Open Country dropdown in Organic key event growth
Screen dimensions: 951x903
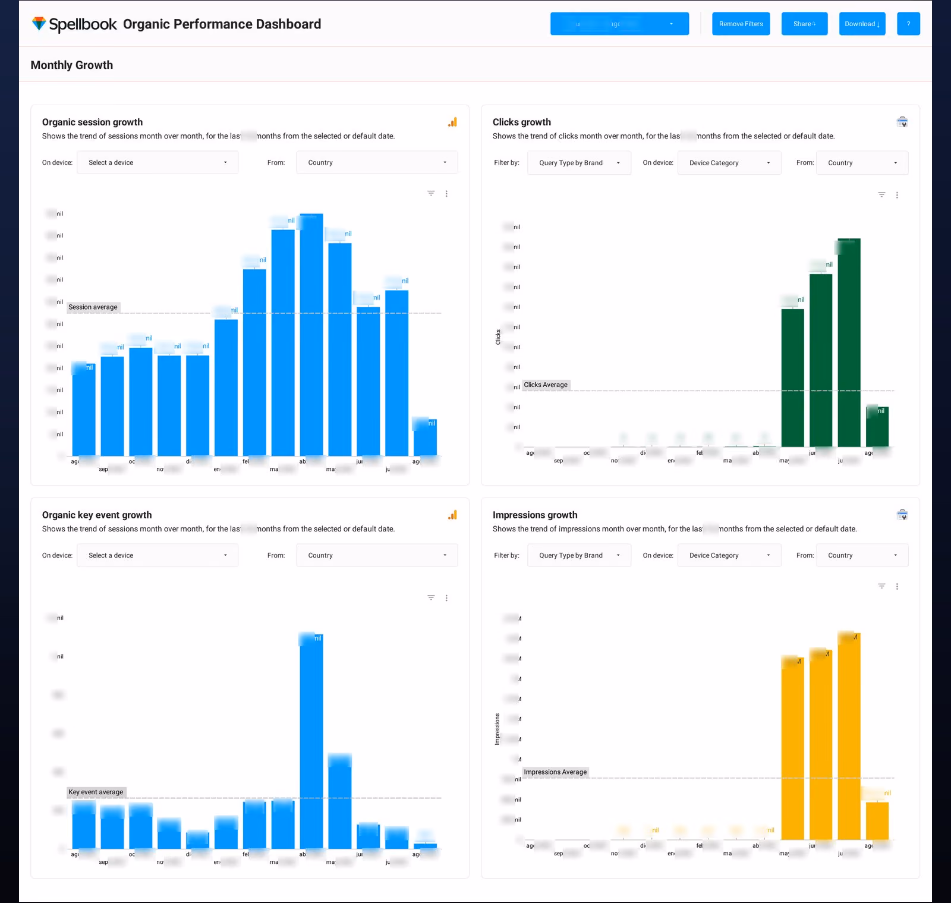[377, 555]
